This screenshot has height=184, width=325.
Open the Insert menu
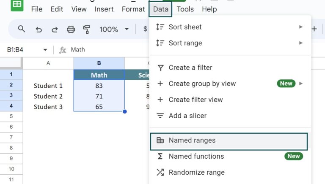[x=104, y=9]
